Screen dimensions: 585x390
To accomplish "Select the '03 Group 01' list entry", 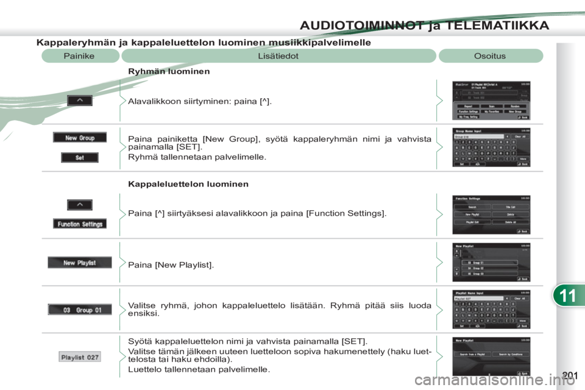I will (x=80, y=310).
